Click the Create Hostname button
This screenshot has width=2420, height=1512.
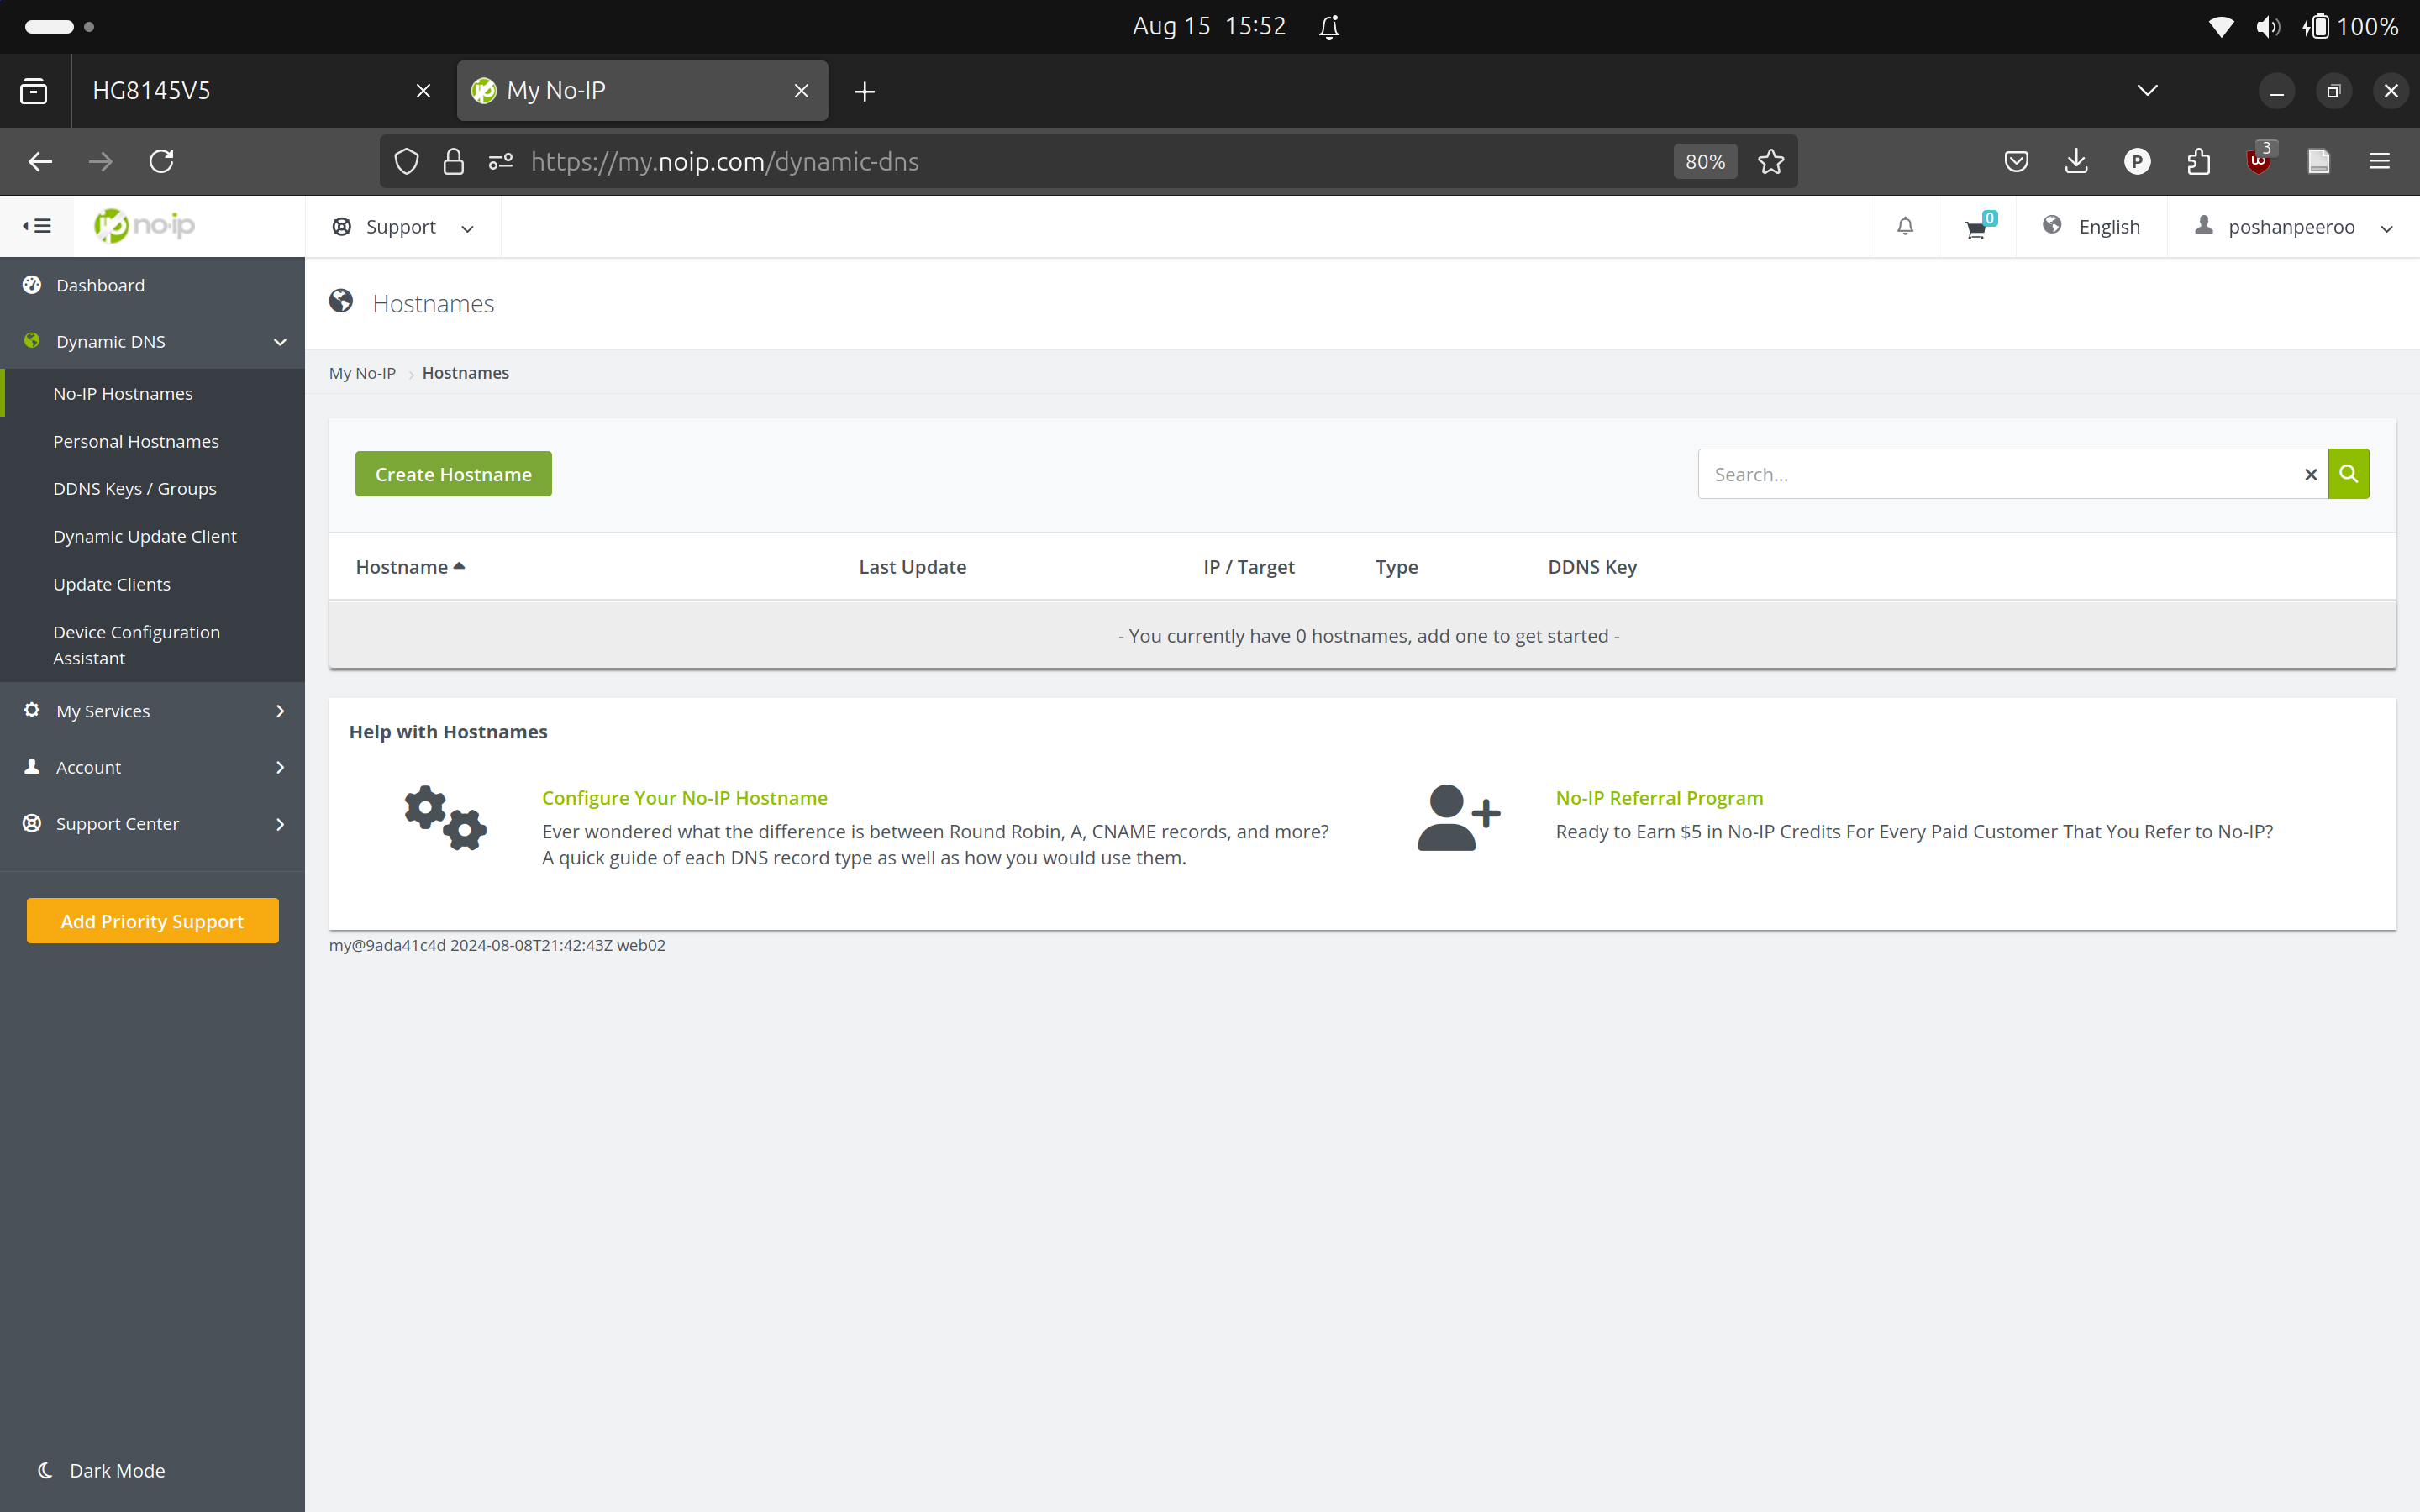(453, 474)
